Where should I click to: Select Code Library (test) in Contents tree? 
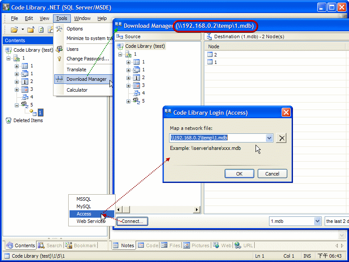33,50
